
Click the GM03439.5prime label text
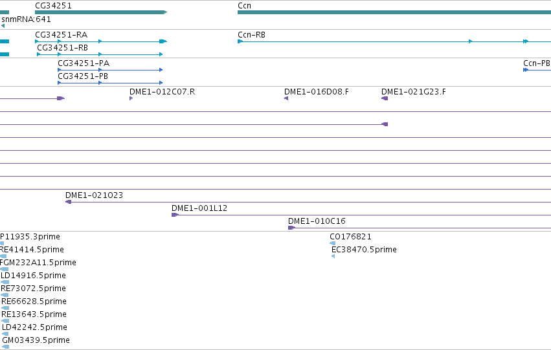36,340
